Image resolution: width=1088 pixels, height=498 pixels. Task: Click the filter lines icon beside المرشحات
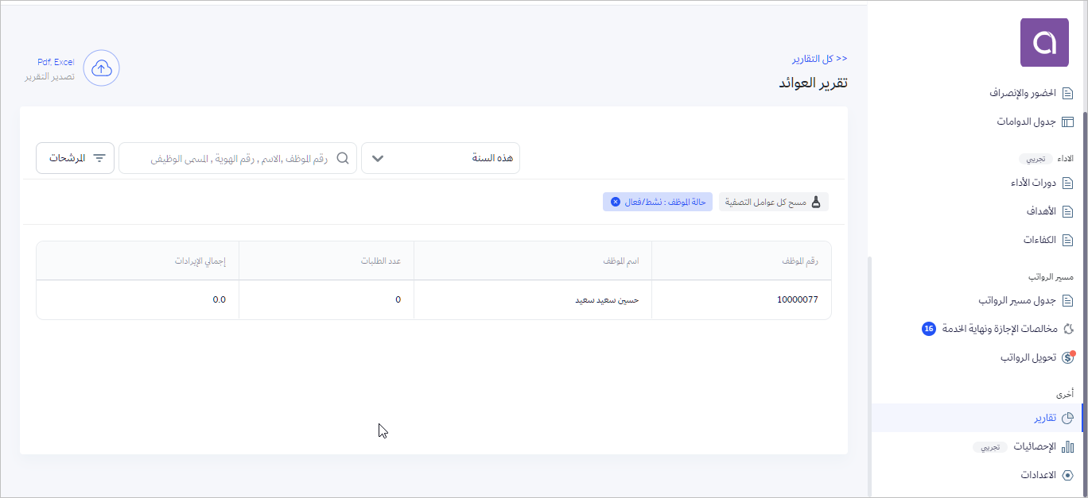click(x=99, y=158)
